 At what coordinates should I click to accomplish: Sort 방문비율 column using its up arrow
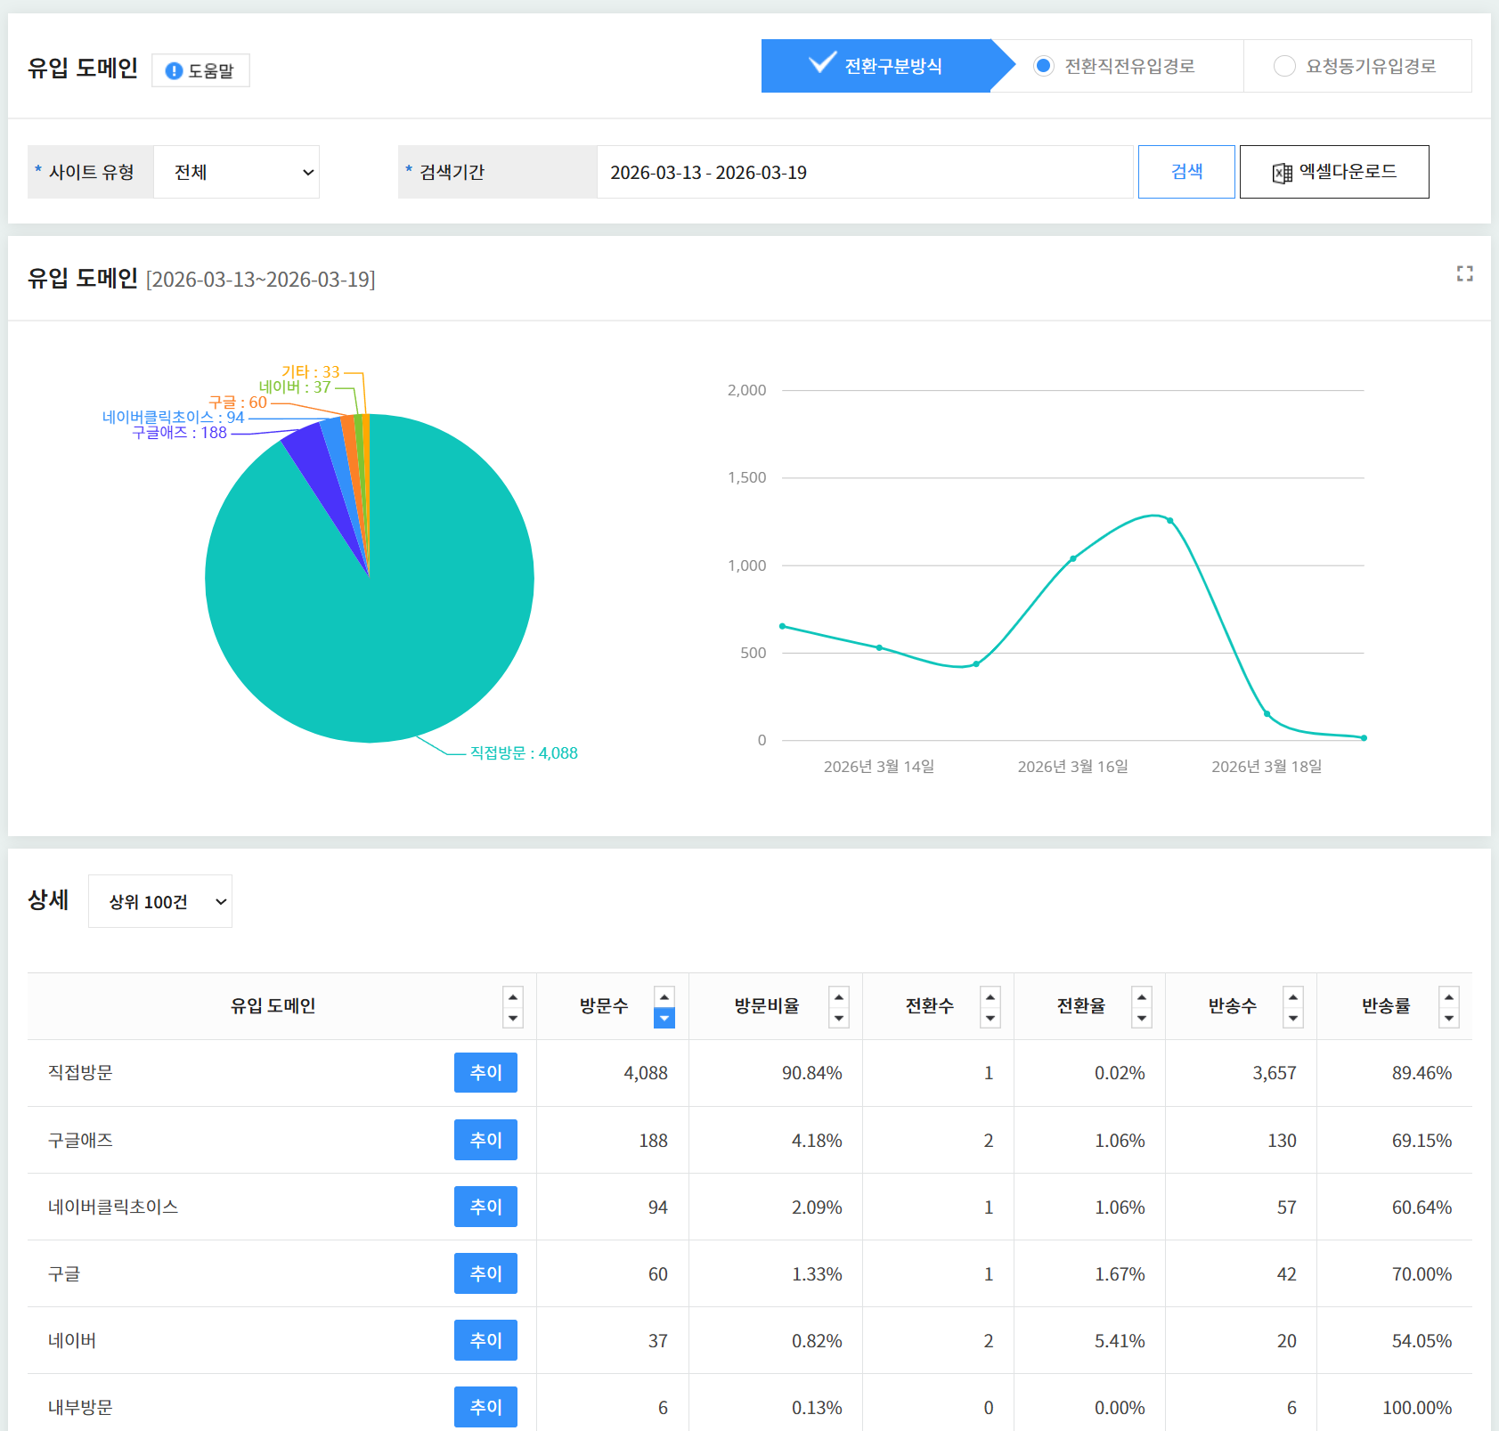[839, 997]
